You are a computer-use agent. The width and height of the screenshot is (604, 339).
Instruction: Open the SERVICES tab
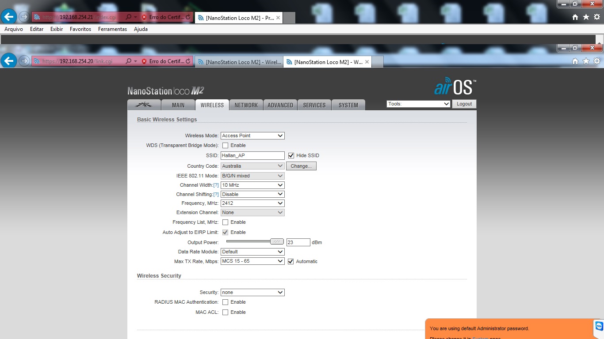tap(314, 105)
